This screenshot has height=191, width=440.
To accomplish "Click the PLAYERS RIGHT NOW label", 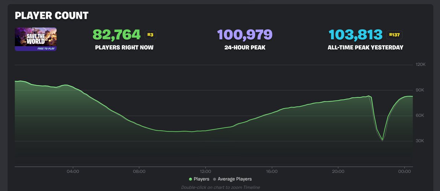I will point(124,48).
